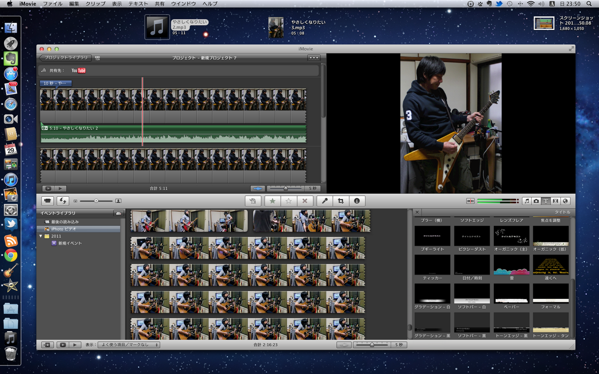
Task: Adjust the clip thumbnail size slider
Action: point(96,201)
